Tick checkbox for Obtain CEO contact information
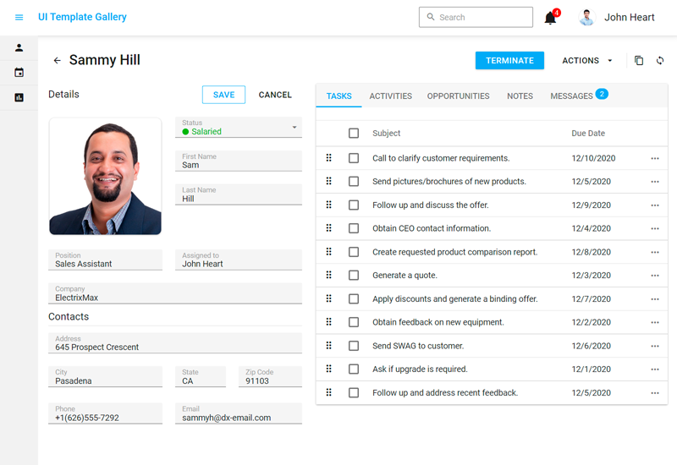Screen dimensions: 677x465 tap(354, 228)
